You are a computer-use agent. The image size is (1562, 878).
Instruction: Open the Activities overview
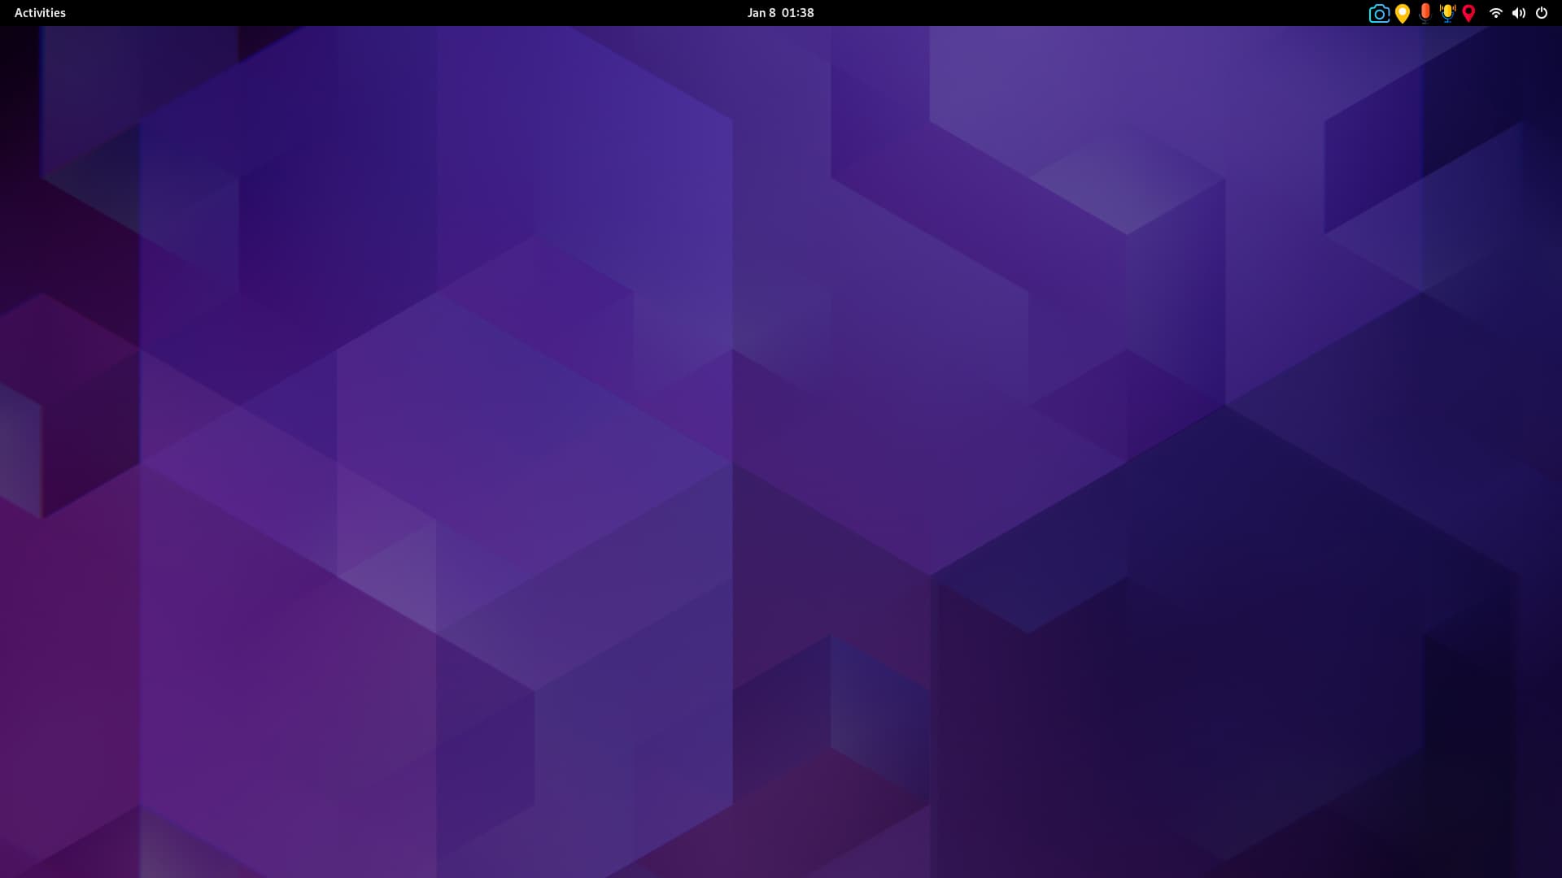[40, 13]
